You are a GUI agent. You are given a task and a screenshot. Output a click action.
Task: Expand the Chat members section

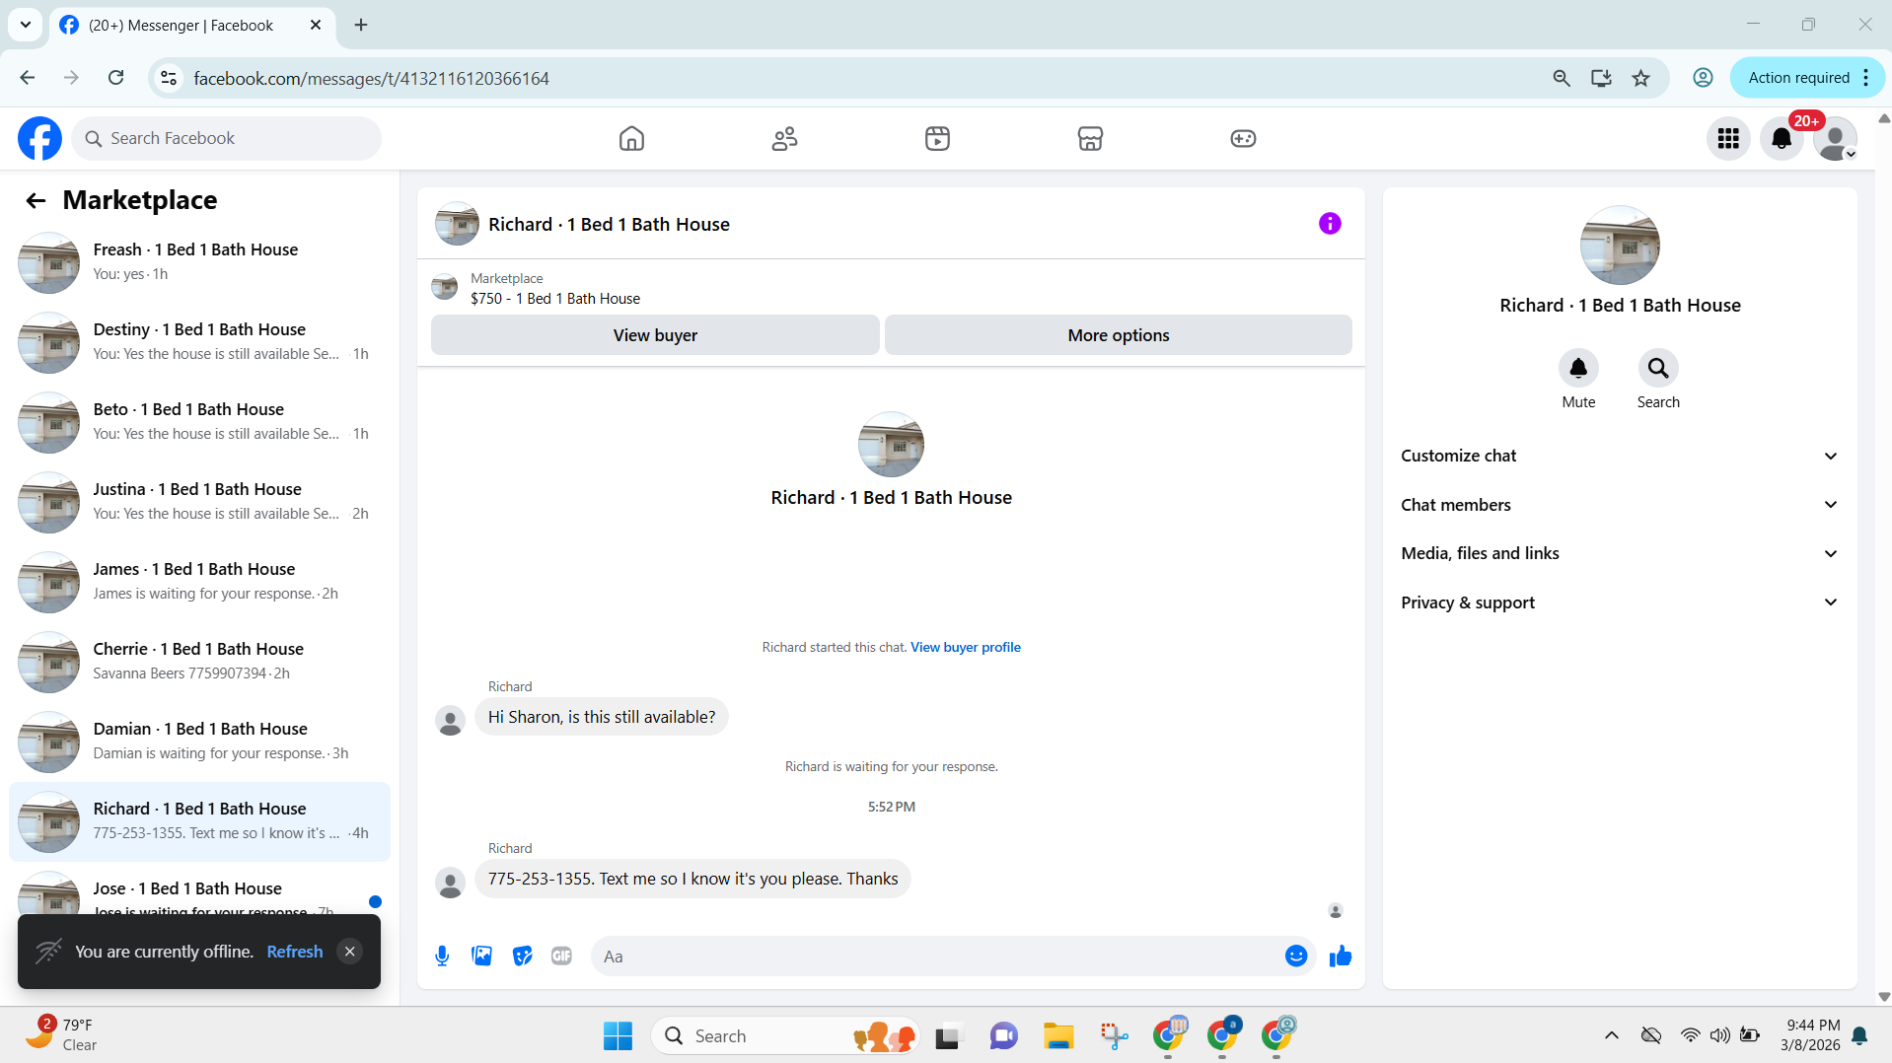tap(1620, 505)
